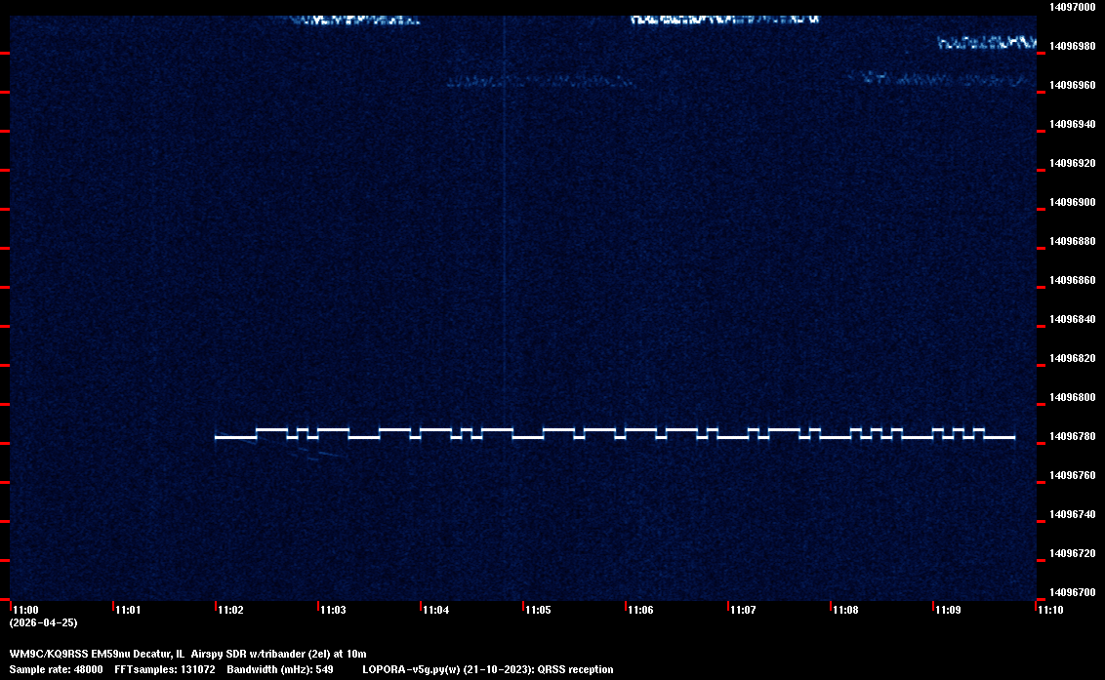Click the 11:10 time label

(x=1050, y=610)
